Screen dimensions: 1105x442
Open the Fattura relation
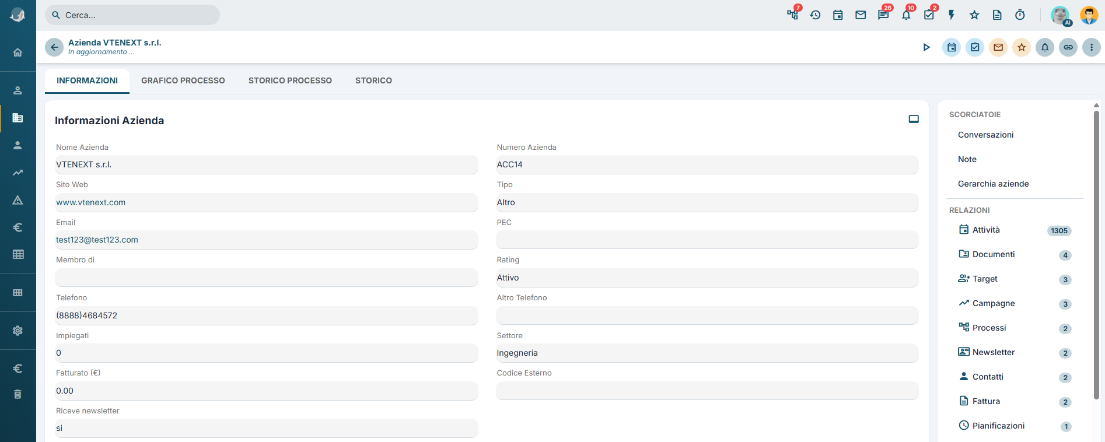pyautogui.click(x=1015, y=401)
